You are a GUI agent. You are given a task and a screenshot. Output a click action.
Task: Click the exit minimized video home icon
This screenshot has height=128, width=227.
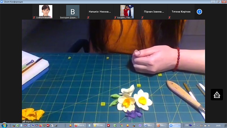click(217, 95)
